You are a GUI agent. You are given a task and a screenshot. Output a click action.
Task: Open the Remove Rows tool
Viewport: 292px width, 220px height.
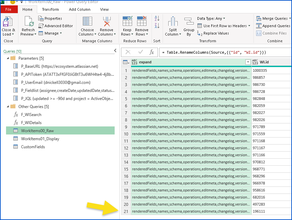click(x=141, y=25)
